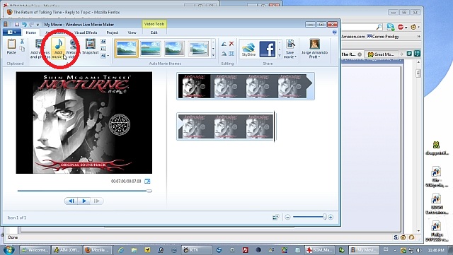Image resolution: width=453 pixels, height=255 pixels.
Task: Click the Cut scissors icon
Action: pyautogui.click(x=22, y=42)
